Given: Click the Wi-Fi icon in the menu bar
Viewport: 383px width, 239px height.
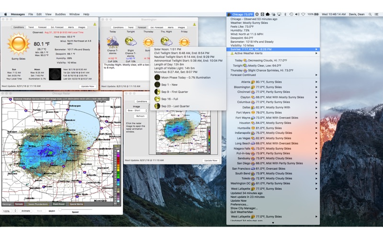Looking at the screenshot, I should 303,14.
